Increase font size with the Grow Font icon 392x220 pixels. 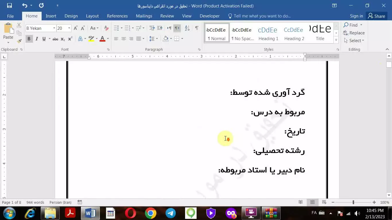pyautogui.click(x=75, y=28)
